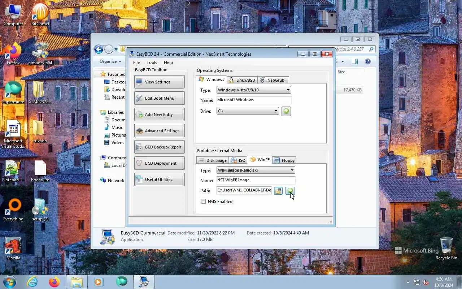Open View Settings in EasyBCD Toolbox
Viewport: 462px width, 289px height.
coord(159,82)
